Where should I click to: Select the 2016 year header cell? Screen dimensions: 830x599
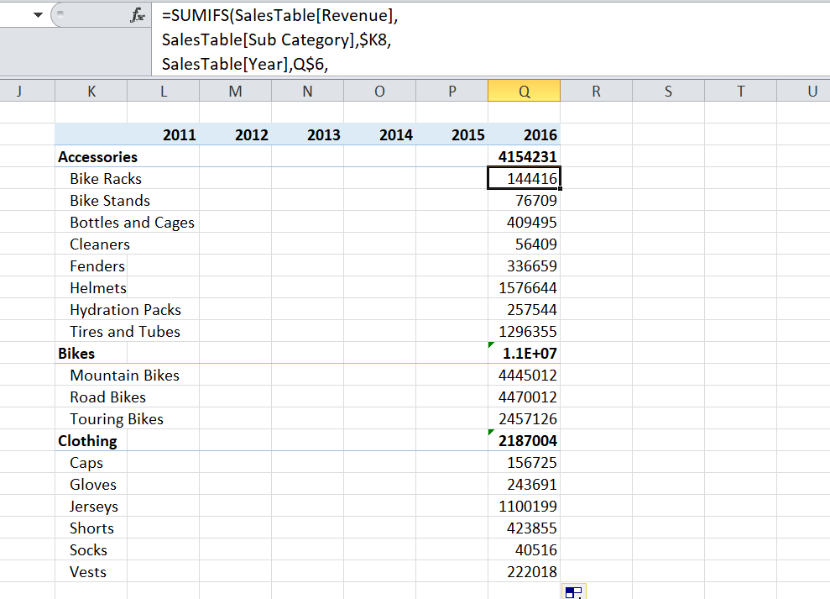coord(524,134)
